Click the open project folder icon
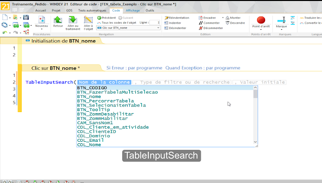 [x=15, y=18]
